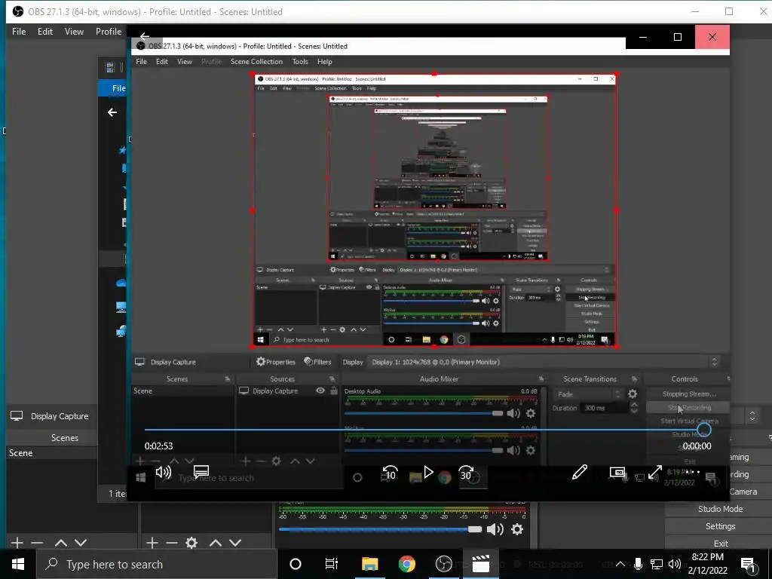Open Settings in the outer OBS Controls

pos(720,526)
